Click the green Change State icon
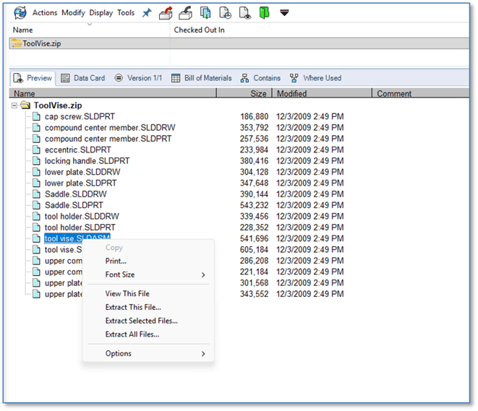Screen dimensions: 478x411 264,12
